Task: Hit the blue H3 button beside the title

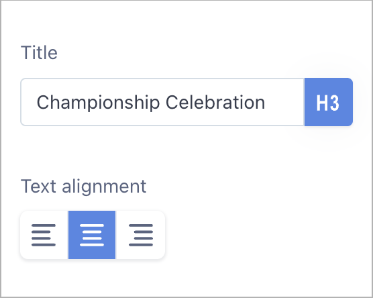Action: [x=329, y=102]
